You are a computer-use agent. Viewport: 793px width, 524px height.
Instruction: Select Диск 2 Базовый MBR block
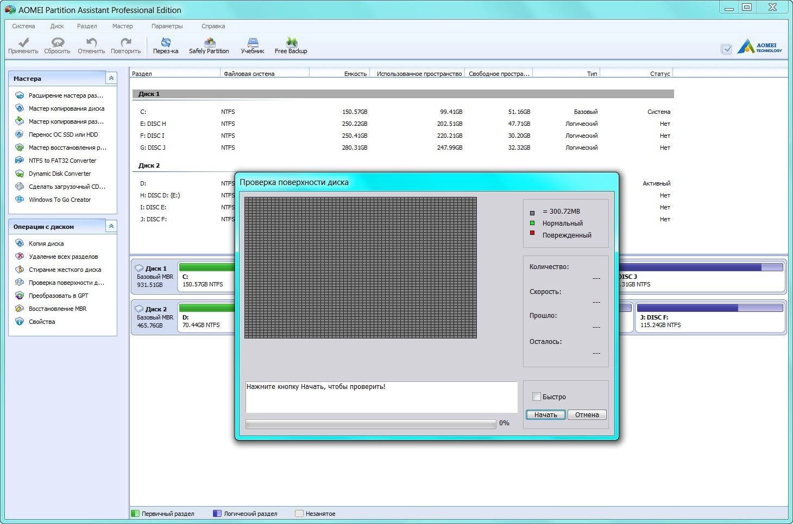click(x=155, y=317)
